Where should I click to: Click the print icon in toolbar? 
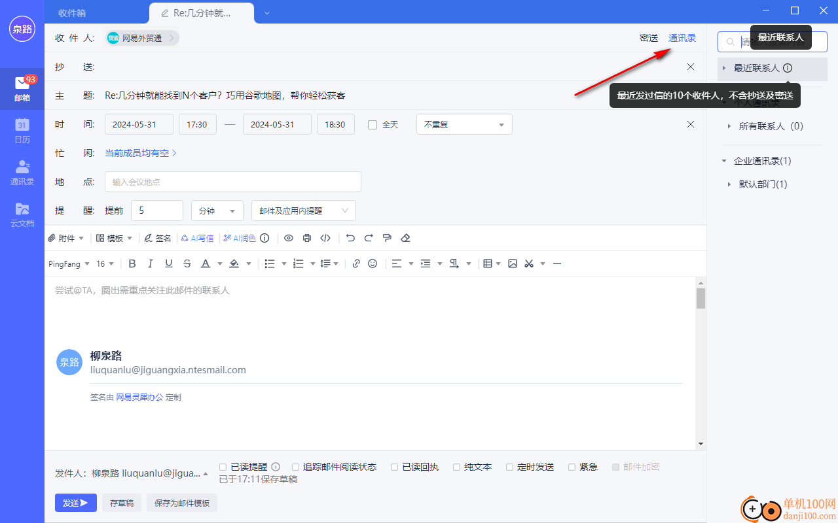coord(307,238)
